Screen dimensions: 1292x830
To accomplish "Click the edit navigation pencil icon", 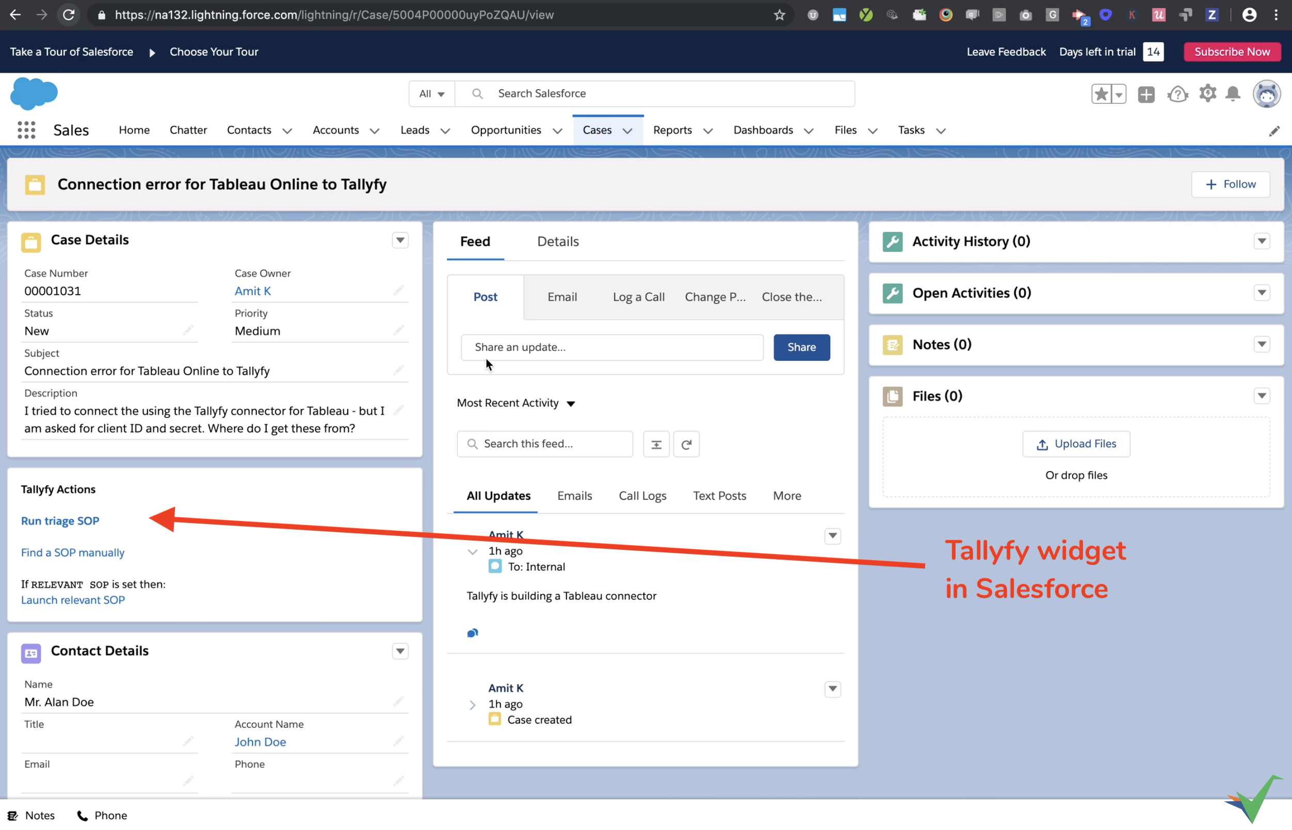I will coord(1274,131).
